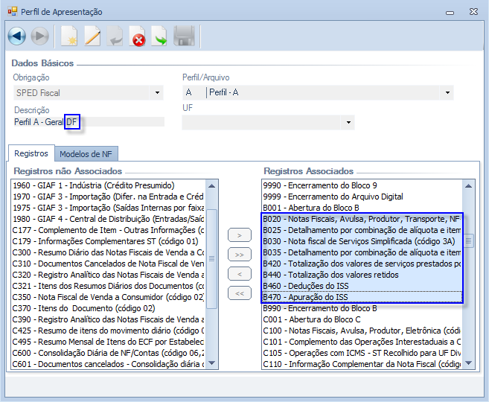Switch to the Modelos de NF tab

(86, 153)
